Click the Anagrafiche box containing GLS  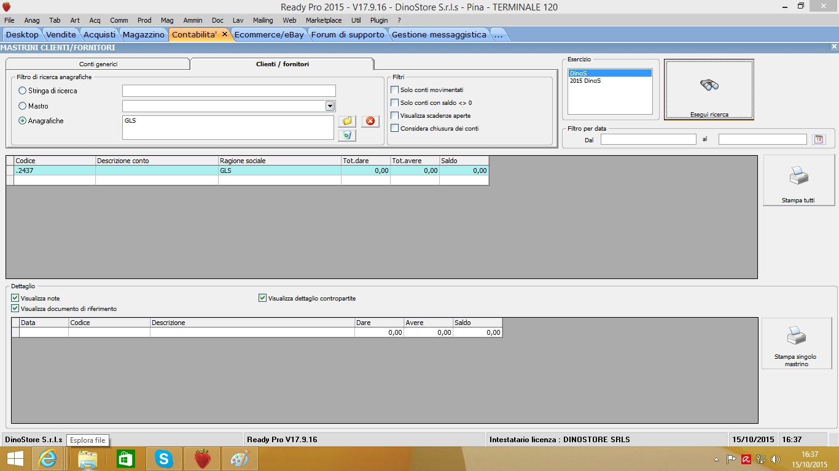pyautogui.click(x=228, y=128)
